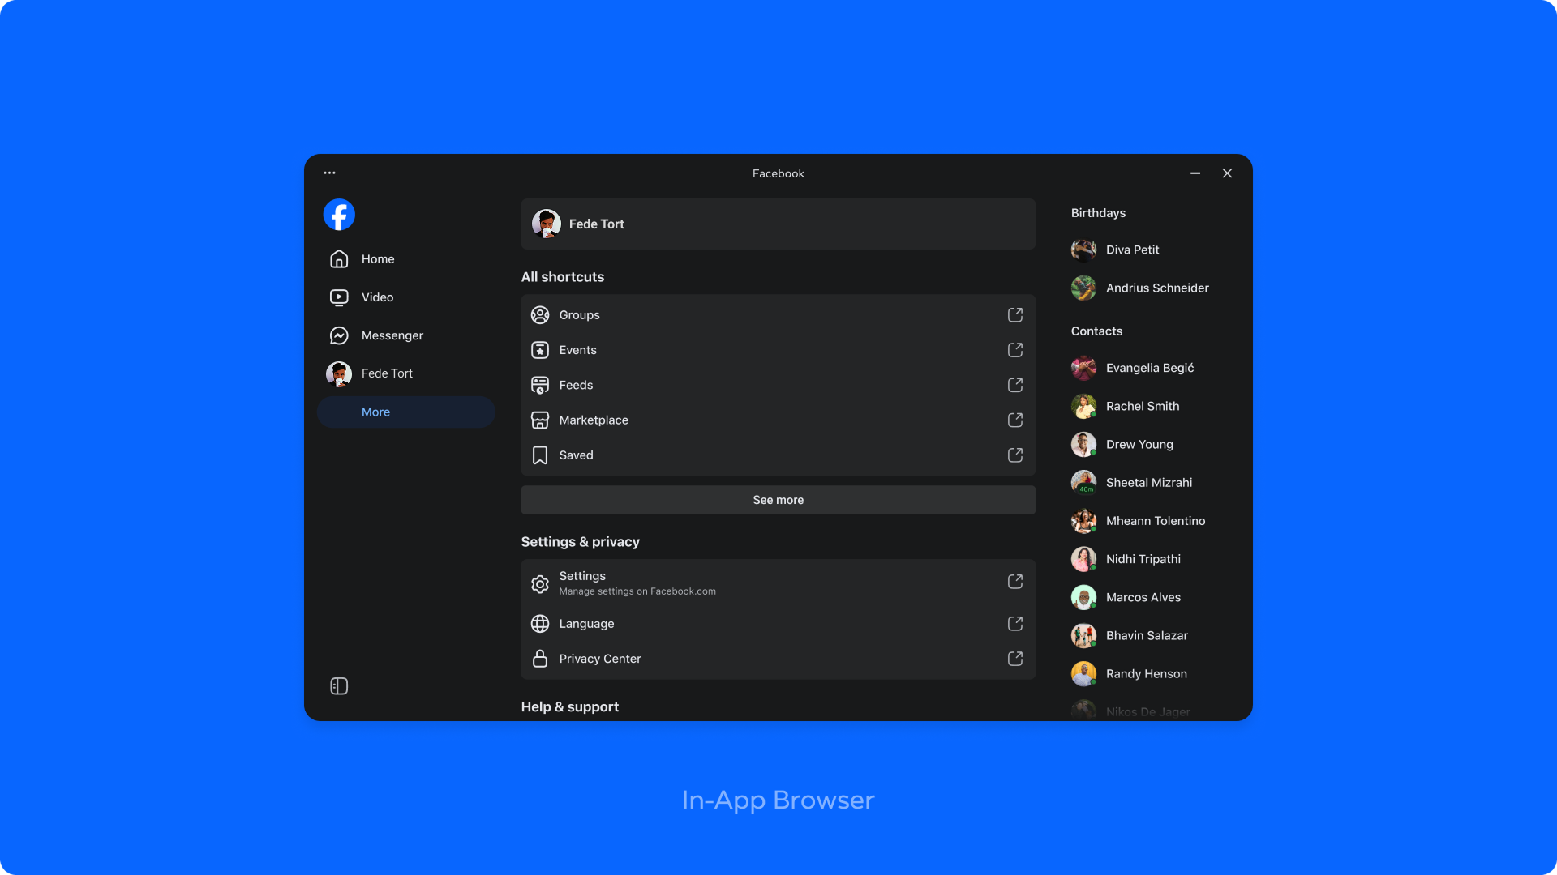Open Saved via external link icon

pos(1015,455)
